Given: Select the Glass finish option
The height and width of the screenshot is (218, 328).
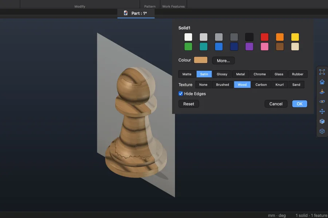Looking at the screenshot, I should pyautogui.click(x=279, y=74).
